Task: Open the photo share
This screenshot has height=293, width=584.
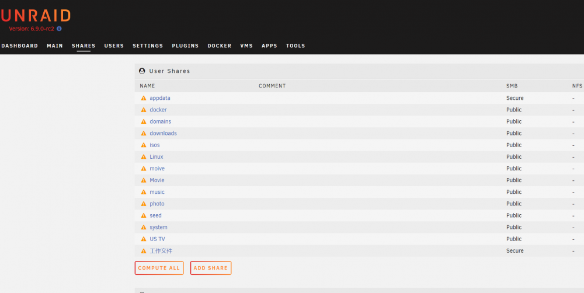Action: click(x=157, y=204)
